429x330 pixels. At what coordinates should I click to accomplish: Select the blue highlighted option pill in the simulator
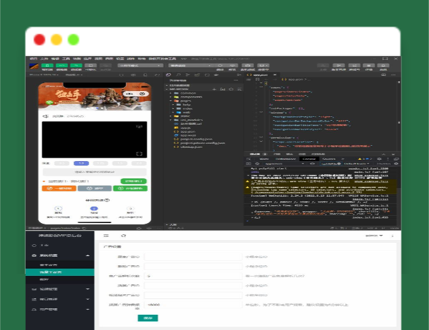click(81, 162)
